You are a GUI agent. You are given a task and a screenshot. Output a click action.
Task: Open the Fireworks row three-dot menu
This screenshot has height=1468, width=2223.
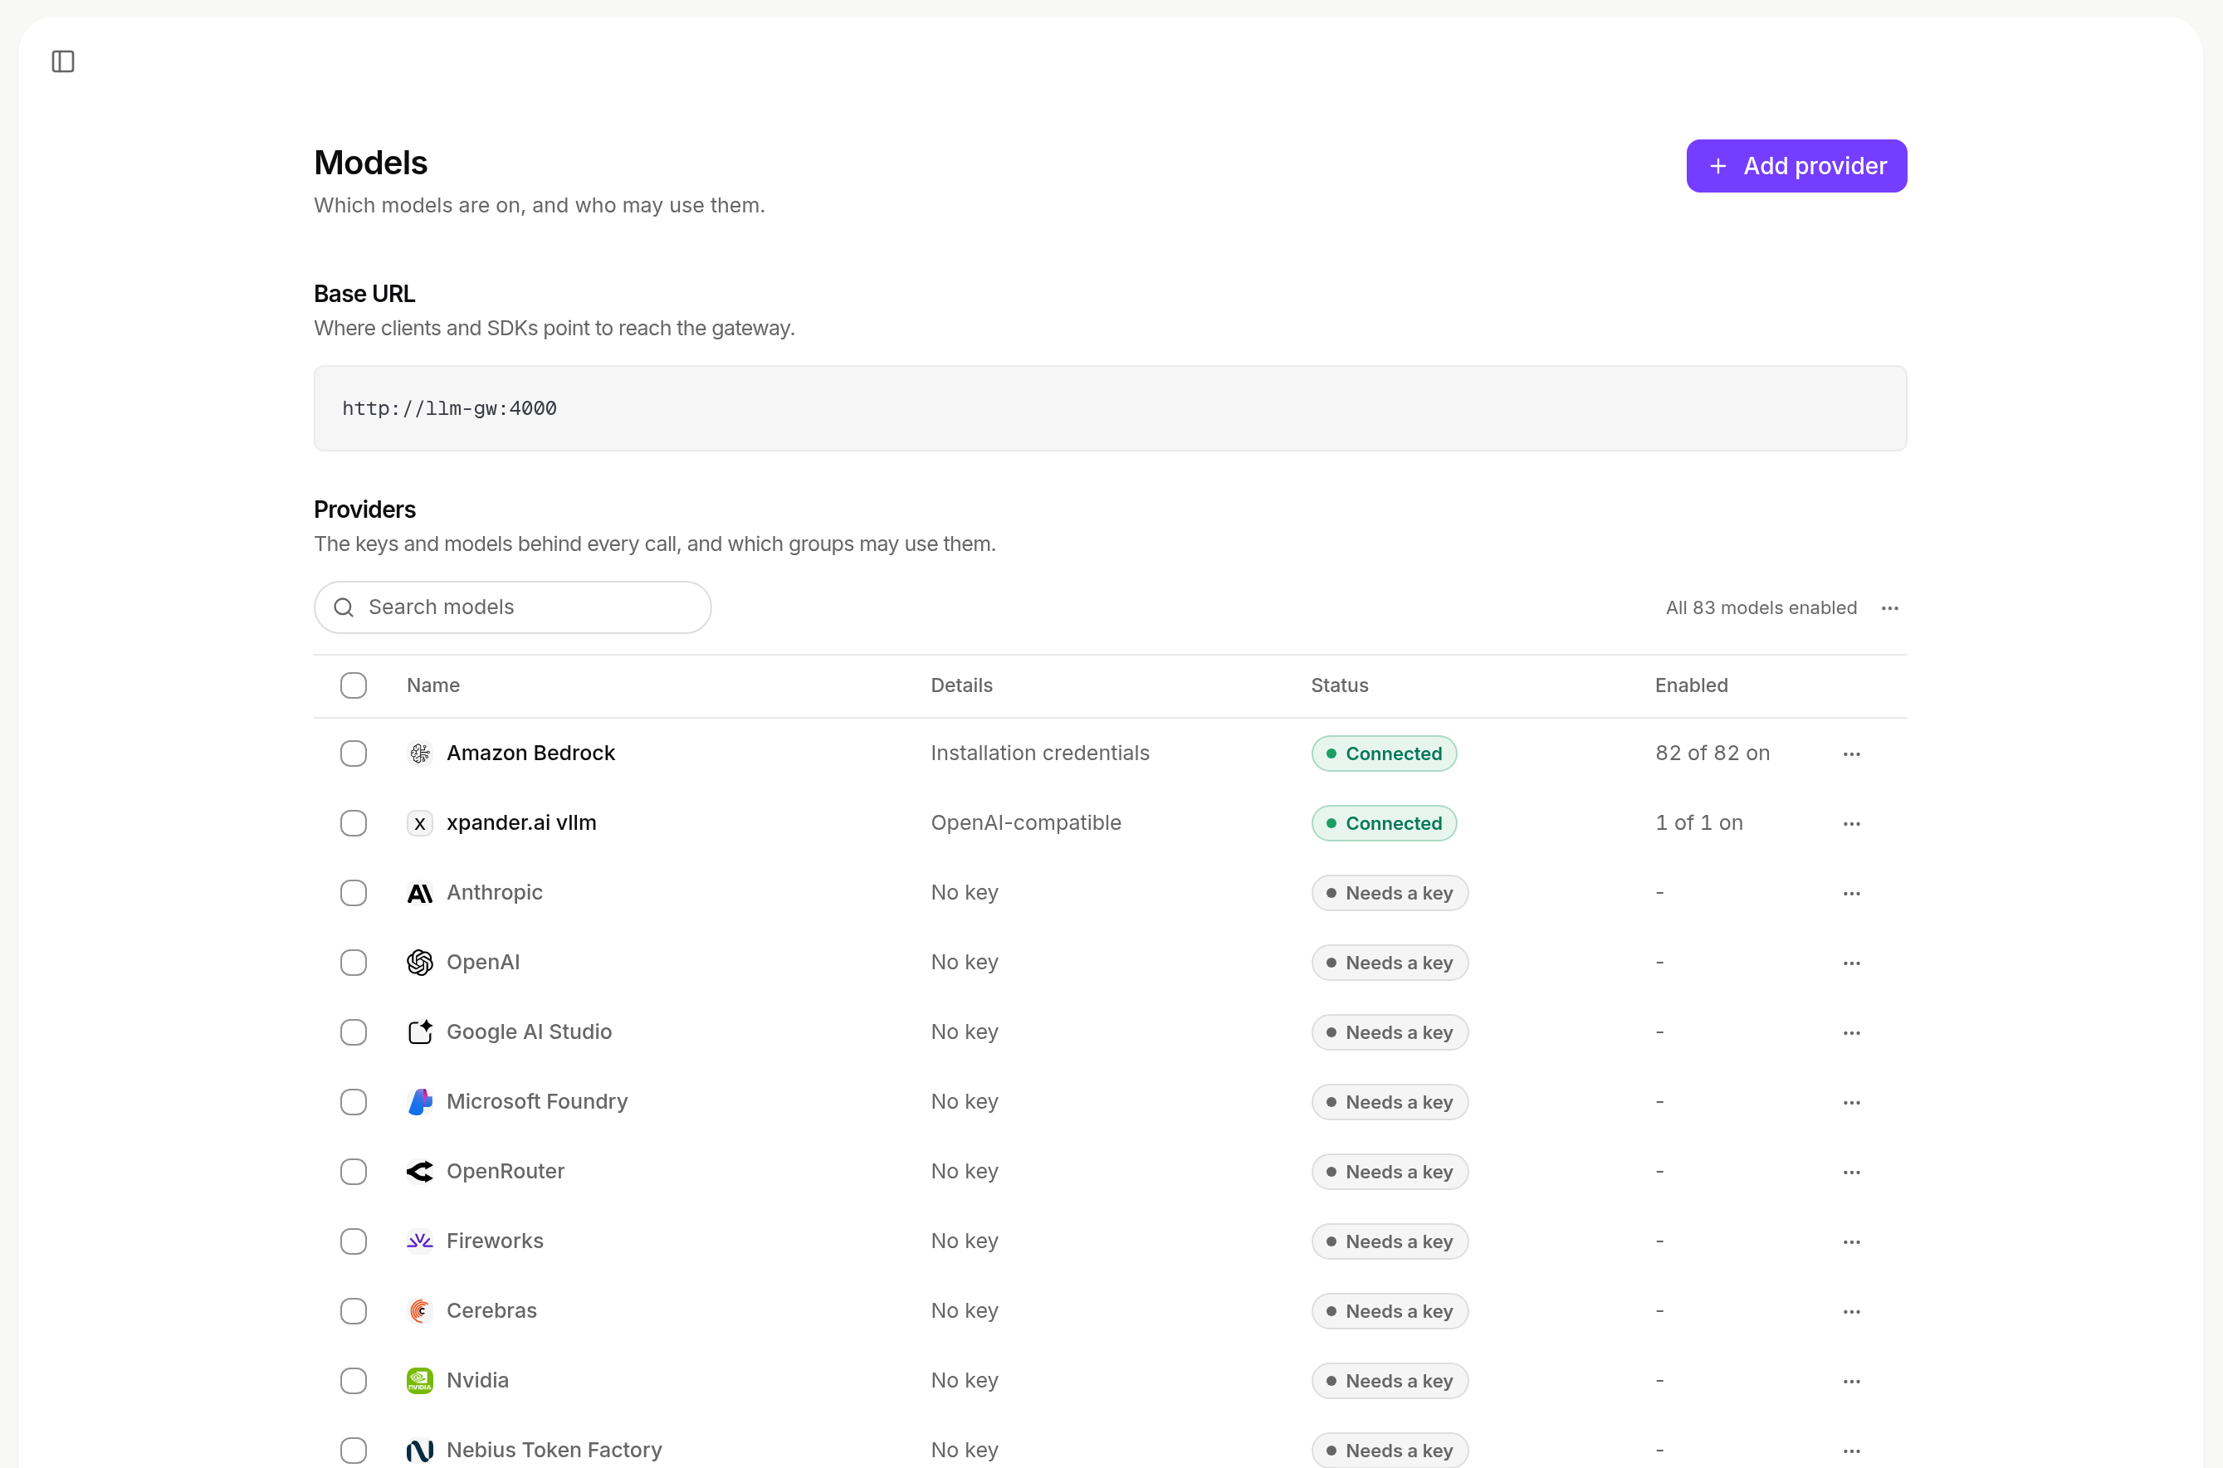click(1851, 1242)
